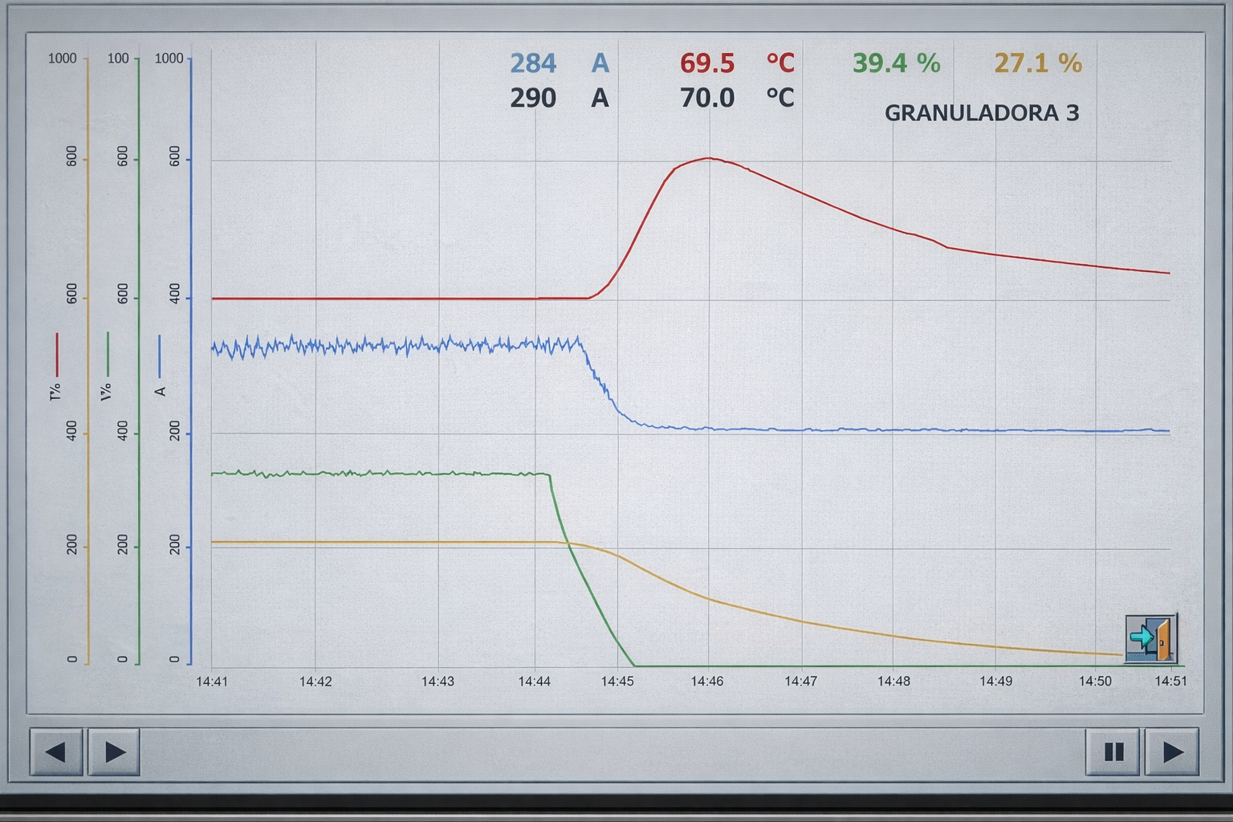
Task: Click the red T% legend label
Action: click(x=55, y=392)
